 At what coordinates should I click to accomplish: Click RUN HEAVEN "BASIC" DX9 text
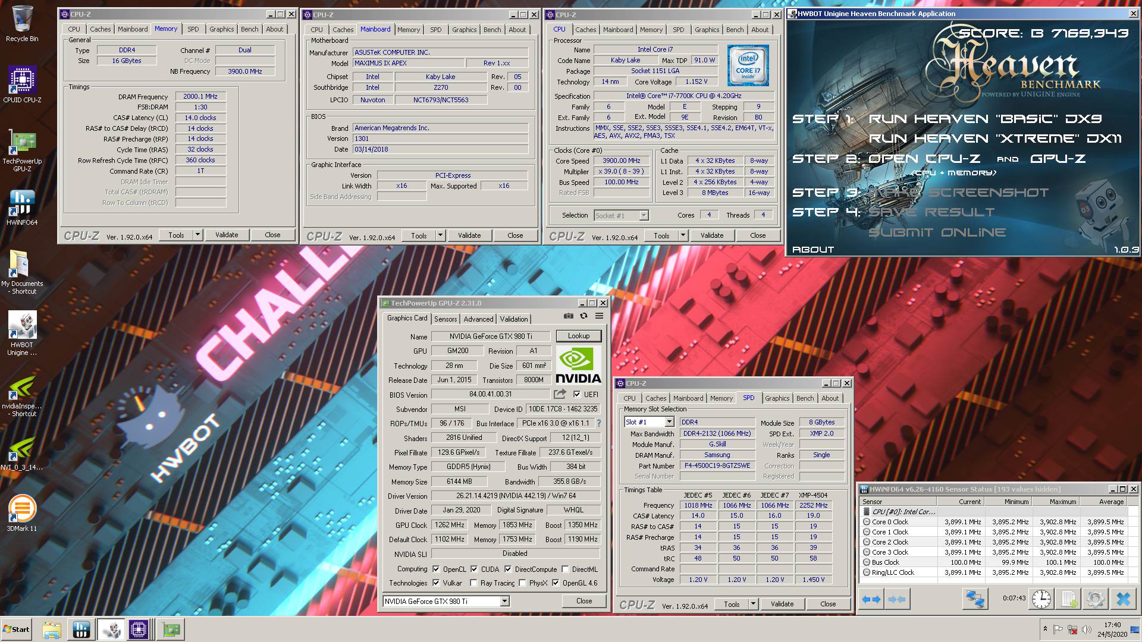(986, 119)
